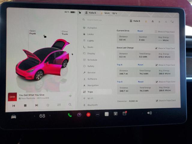Tap the phone icon in bottom bar
192x144 pixels.
(70, 115)
